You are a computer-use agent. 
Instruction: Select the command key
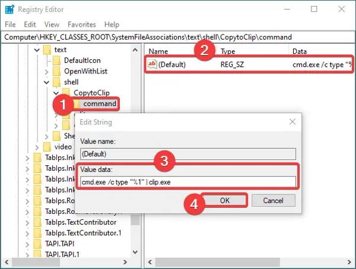(100, 104)
